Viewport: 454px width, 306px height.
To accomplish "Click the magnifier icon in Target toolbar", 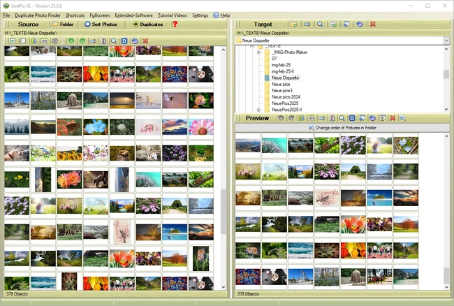I will 320,24.
